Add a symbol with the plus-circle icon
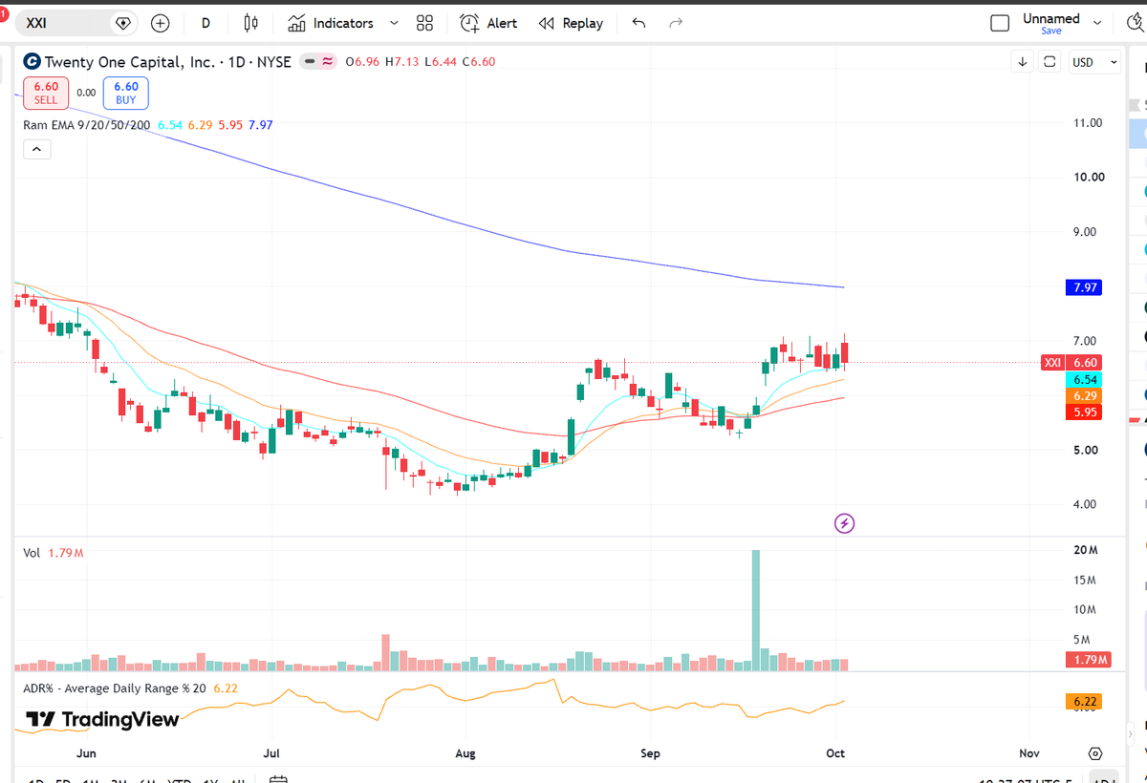Viewport: 1147px width, 783px height. click(160, 23)
